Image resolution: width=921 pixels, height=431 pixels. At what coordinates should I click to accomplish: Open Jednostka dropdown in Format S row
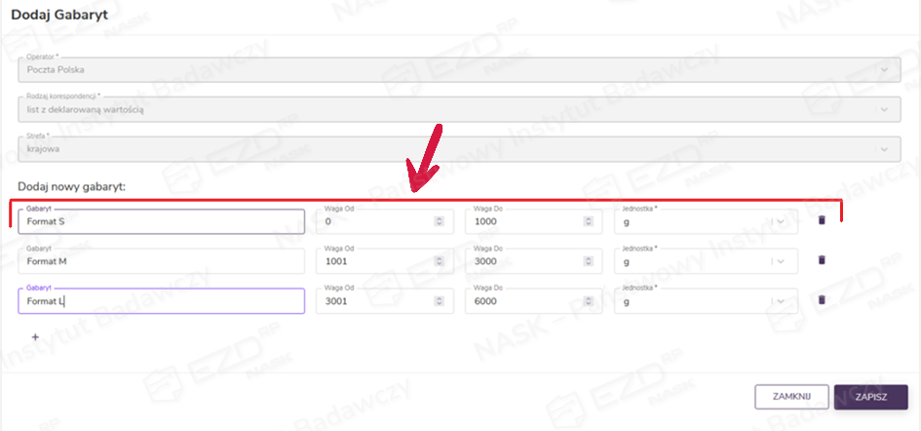pyautogui.click(x=781, y=221)
